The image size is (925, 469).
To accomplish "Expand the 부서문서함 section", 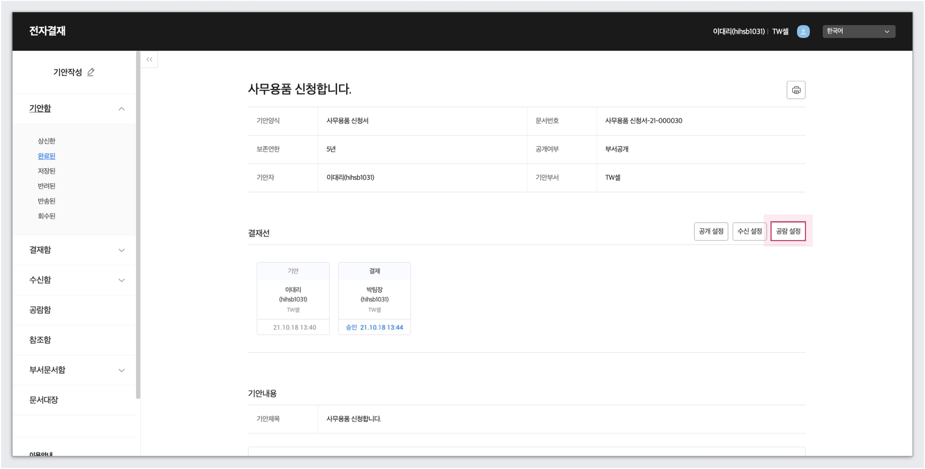I will [x=121, y=370].
